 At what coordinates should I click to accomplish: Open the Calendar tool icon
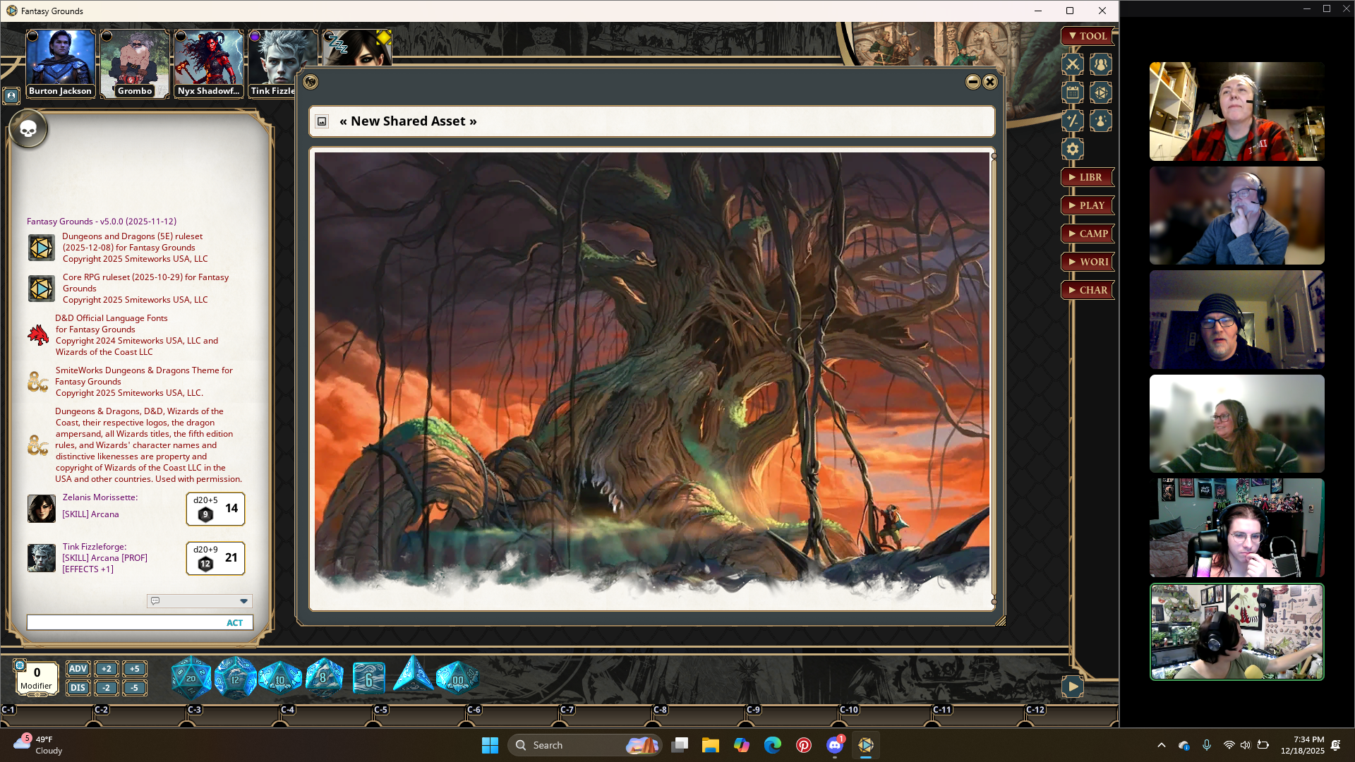pos(1072,92)
